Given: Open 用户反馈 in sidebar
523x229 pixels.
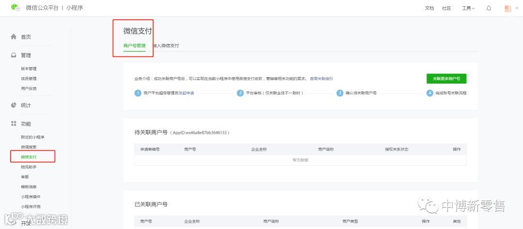Looking at the screenshot, I should click(29, 88).
